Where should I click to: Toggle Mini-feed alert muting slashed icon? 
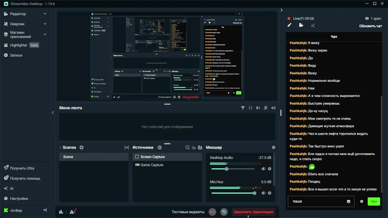(x=266, y=108)
